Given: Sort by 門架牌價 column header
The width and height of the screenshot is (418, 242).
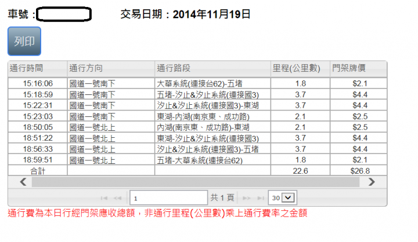Looking at the screenshot, I should [x=359, y=69].
